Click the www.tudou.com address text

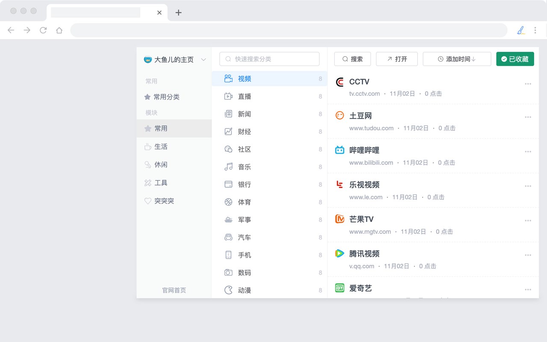[371, 128]
